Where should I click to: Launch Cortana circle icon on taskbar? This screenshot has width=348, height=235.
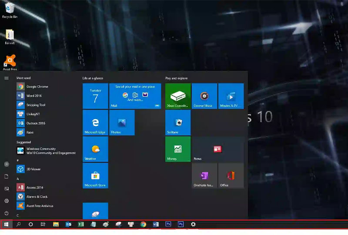click(x=30, y=225)
